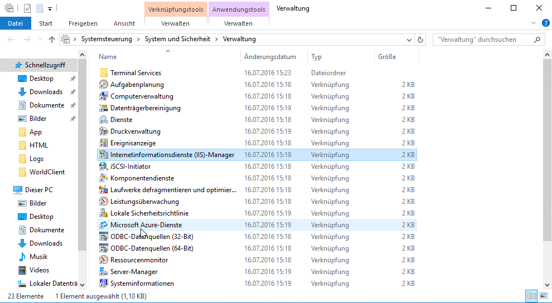552x303 pixels.
Task: Switch to the details view layout
Action: (531, 296)
